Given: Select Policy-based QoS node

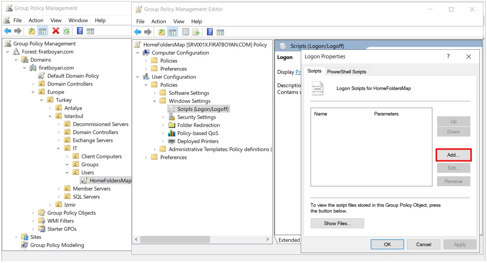Looking at the screenshot, I should [x=198, y=133].
